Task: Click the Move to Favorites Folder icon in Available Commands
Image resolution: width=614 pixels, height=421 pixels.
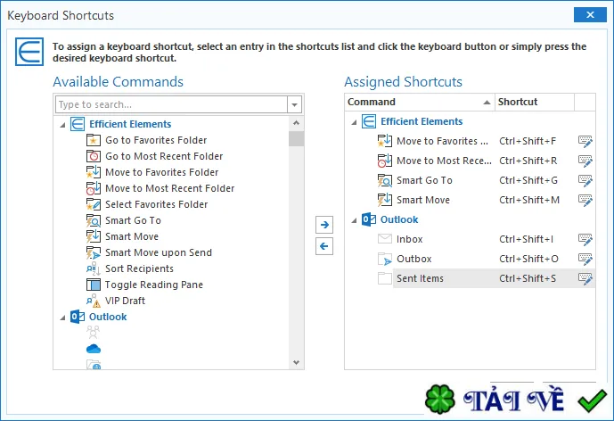Action: (94, 172)
